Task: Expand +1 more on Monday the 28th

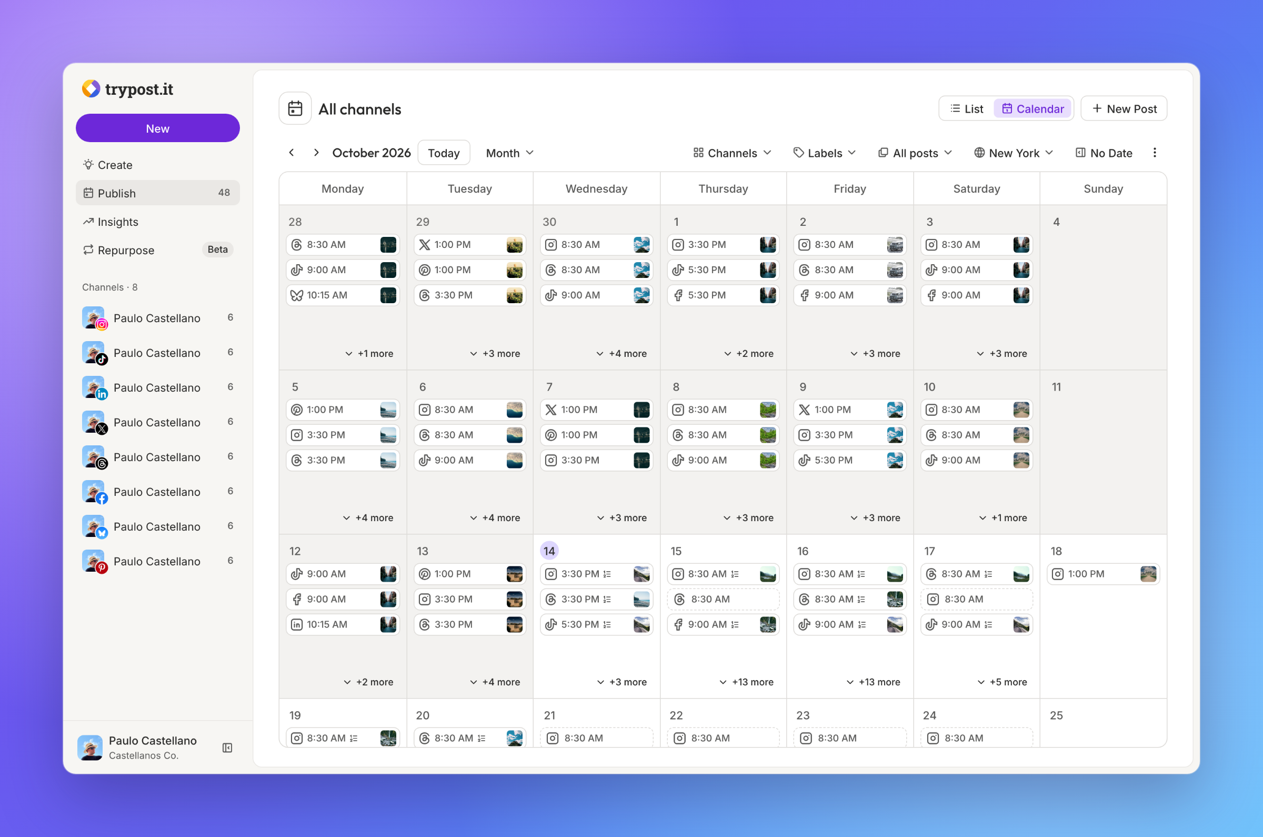Action: (369, 354)
